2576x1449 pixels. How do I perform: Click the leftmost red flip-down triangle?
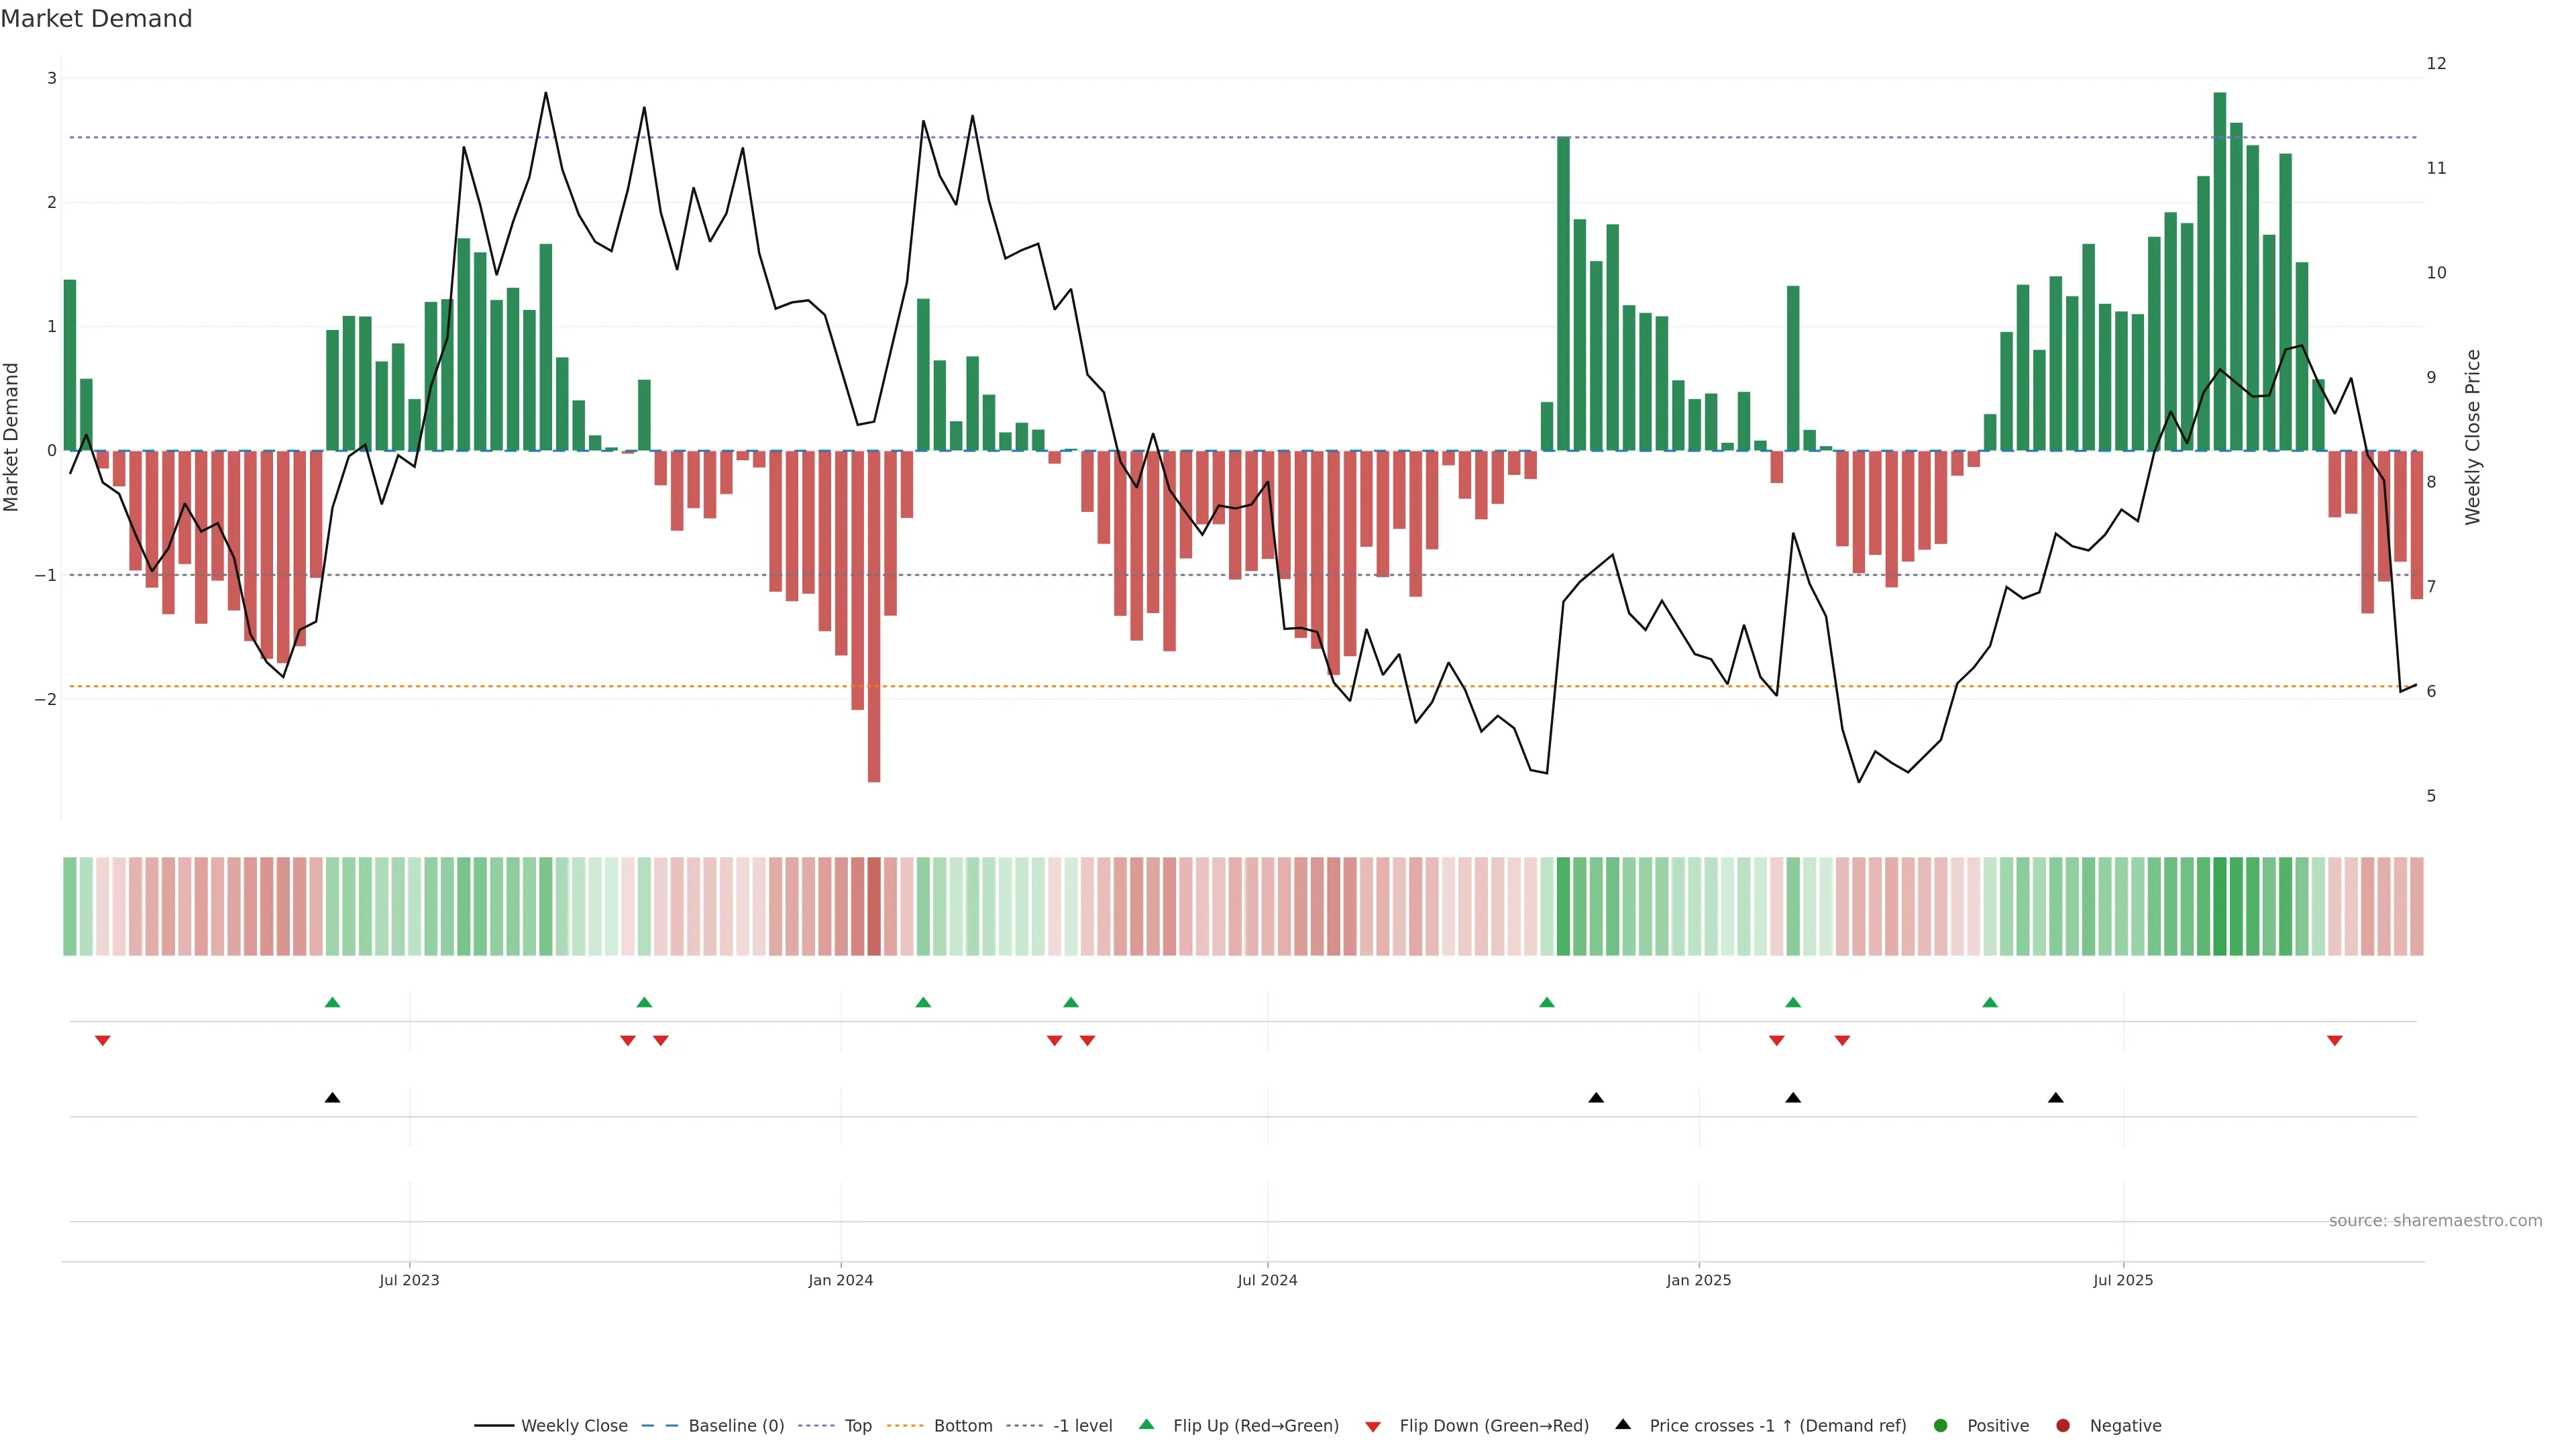(102, 1041)
